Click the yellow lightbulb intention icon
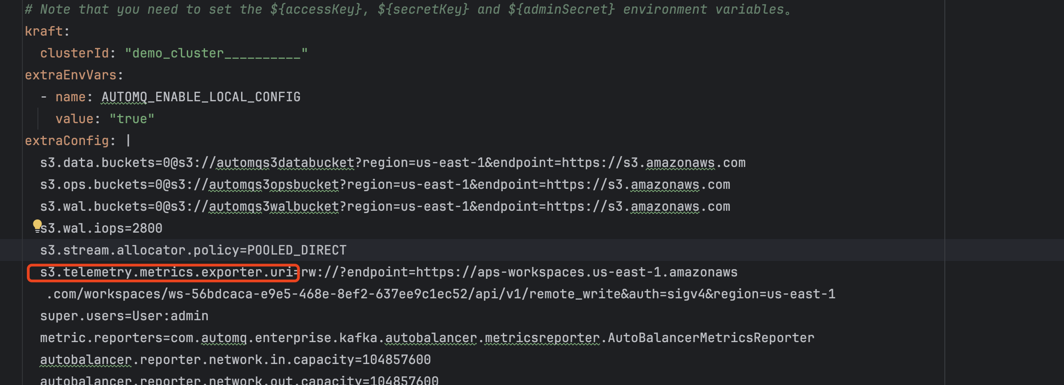Viewport: 1064px width, 385px height. pyautogui.click(x=37, y=226)
